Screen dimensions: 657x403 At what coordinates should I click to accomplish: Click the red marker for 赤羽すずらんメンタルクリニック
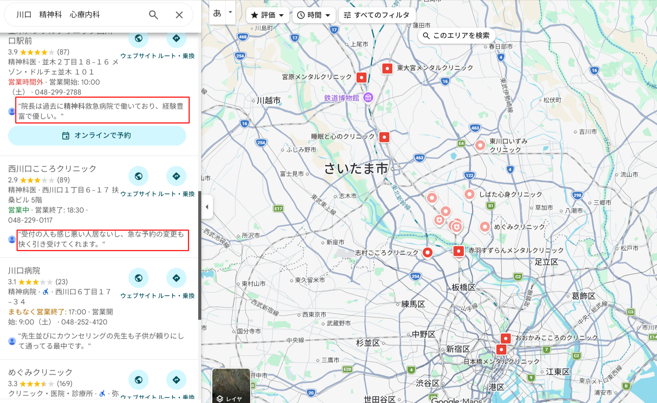(458, 251)
